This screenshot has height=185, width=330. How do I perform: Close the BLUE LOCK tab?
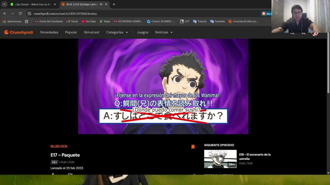tap(106, 4)
